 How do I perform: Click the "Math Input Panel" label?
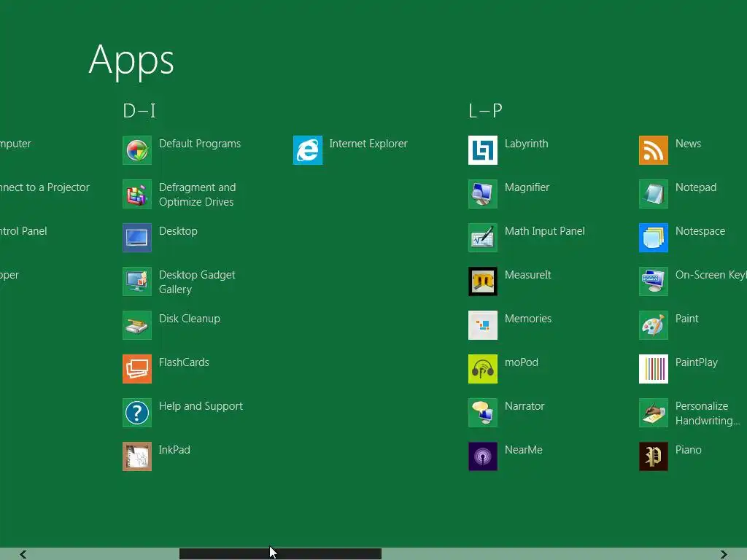[544, 231]
